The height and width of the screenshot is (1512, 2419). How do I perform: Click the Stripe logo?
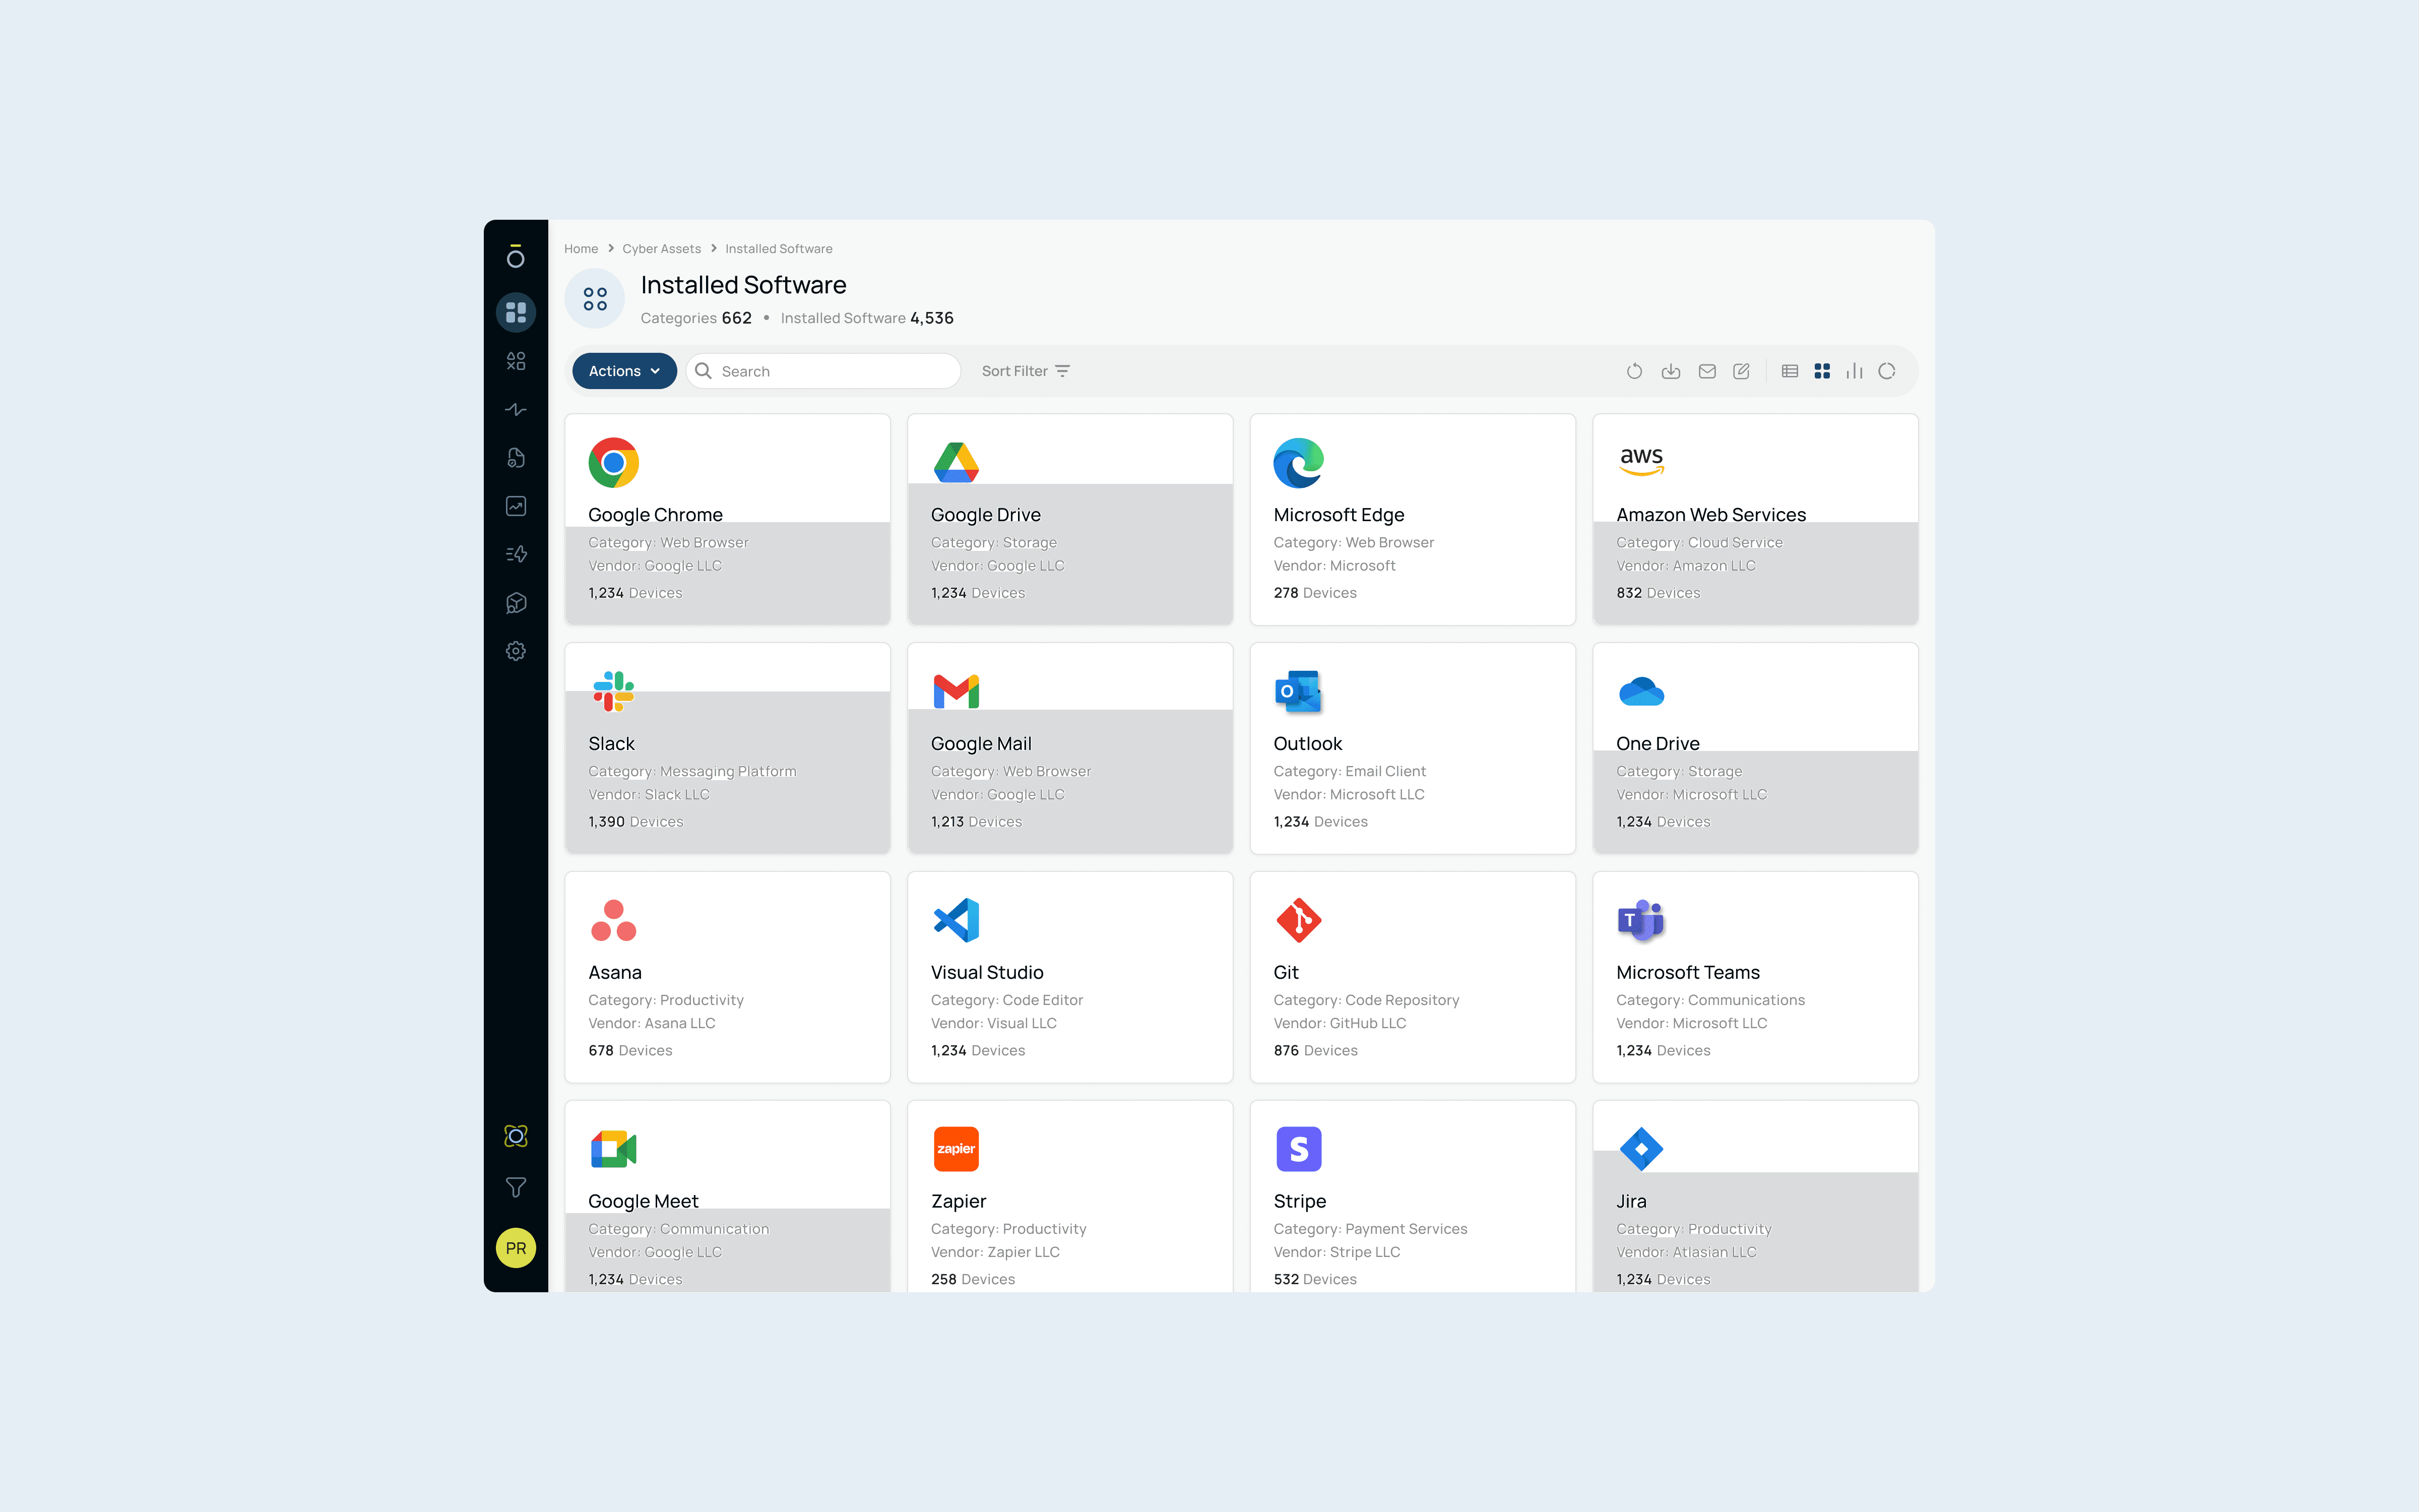1299,1149
